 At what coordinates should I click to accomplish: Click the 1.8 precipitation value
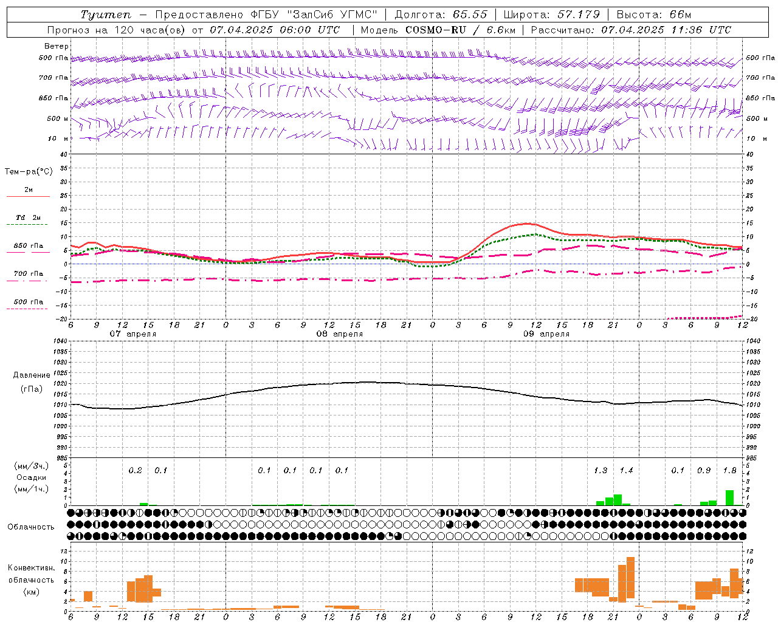[729, 470]
